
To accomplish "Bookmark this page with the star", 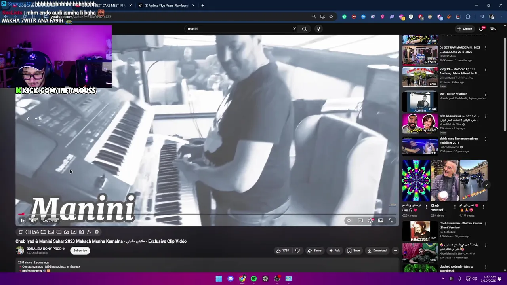I will click(331, 17).
